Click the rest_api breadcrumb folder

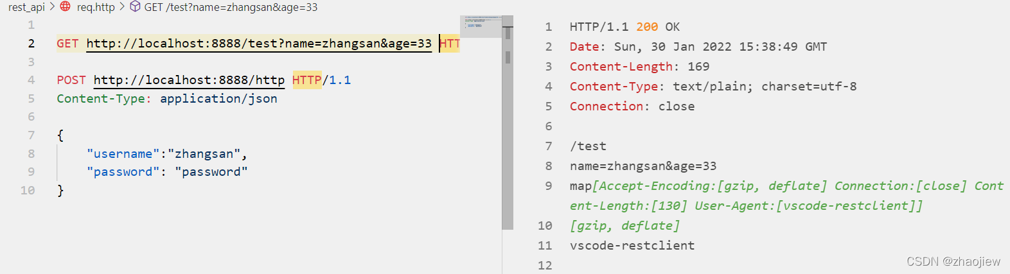click(26, 7)
